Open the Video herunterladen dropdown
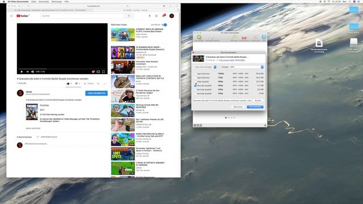This screenshot has height=204, width=363. 205,67
